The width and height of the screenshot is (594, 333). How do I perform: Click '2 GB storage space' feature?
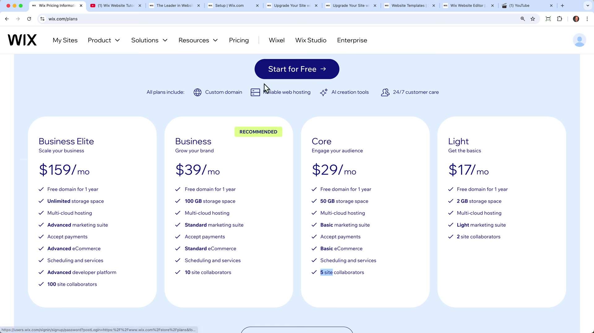[479, 201]
